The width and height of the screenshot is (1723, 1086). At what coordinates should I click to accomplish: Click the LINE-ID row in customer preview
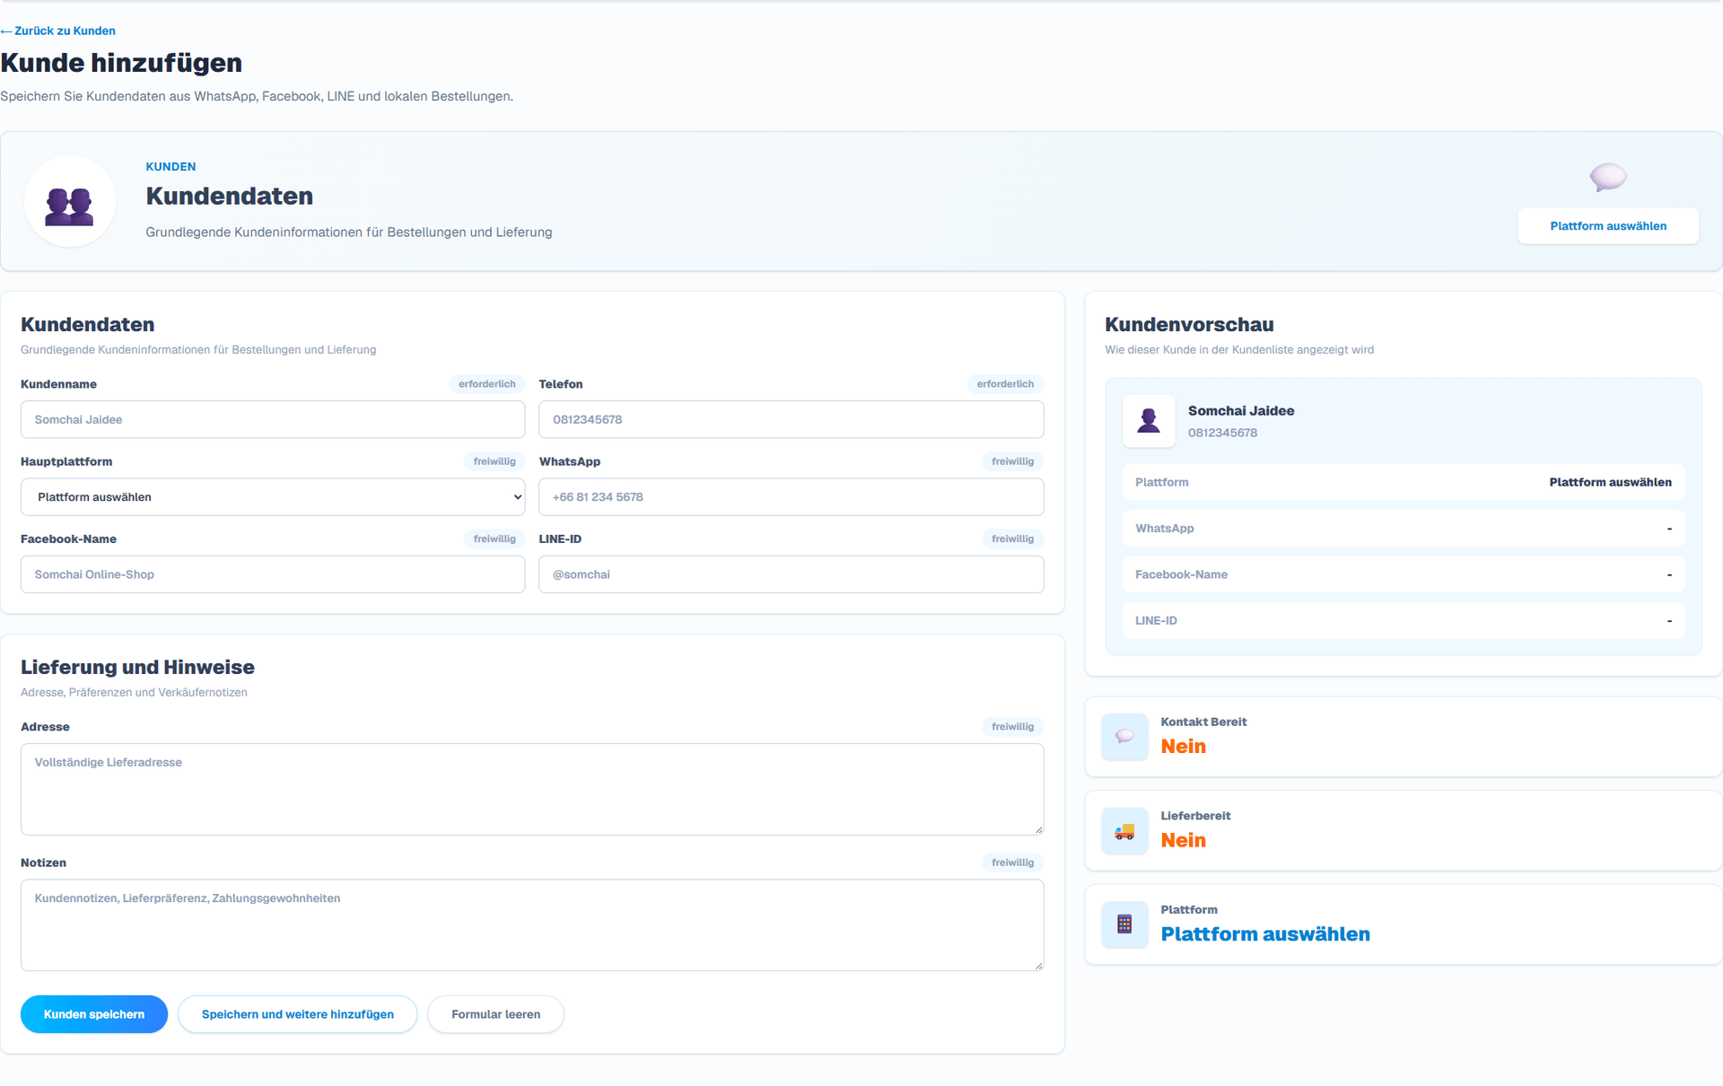pos(1404,620)
